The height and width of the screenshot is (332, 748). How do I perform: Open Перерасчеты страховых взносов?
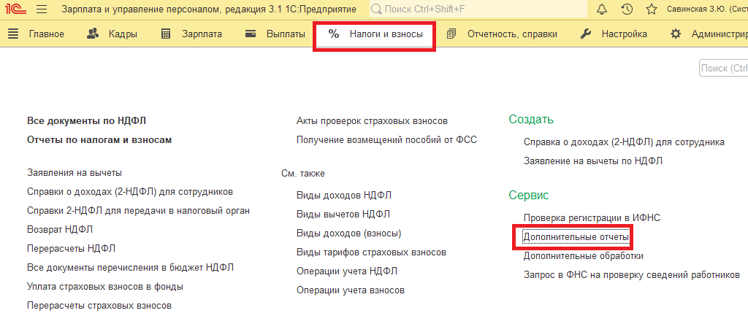pyautogui.click(x=99, y=305)
